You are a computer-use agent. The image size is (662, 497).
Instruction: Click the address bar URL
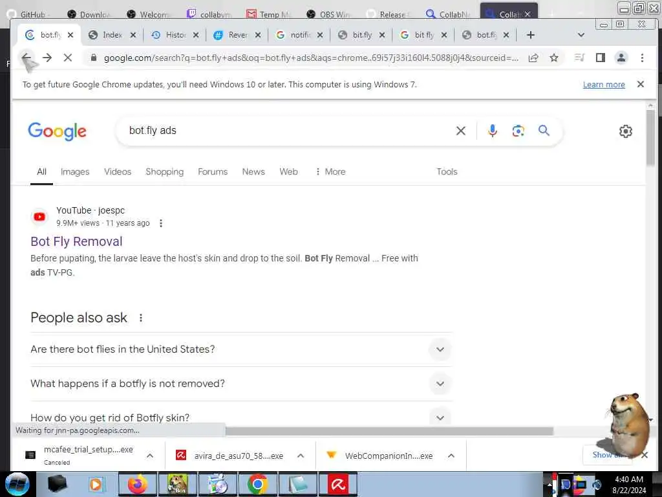[x=311, y=58]
